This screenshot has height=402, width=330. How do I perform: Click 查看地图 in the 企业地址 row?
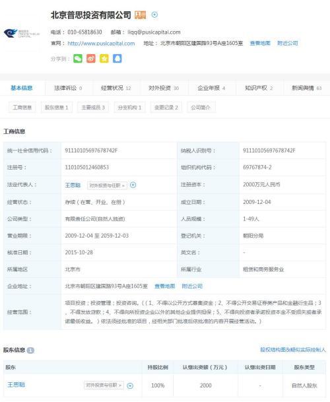(165, 286)
